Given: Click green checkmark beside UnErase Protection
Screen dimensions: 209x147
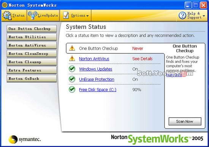Looking at the screenshot, I should [x=72, y=79].
